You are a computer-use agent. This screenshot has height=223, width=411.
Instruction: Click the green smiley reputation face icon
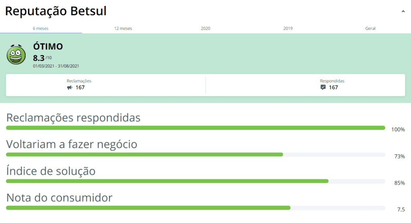pos(16,55)
